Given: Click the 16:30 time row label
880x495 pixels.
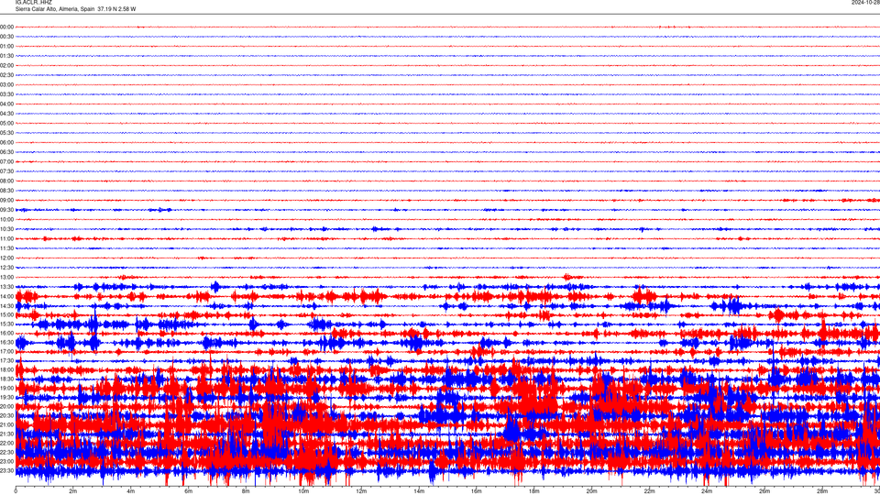Looking at the screenshot, I should tap(6, 342).
